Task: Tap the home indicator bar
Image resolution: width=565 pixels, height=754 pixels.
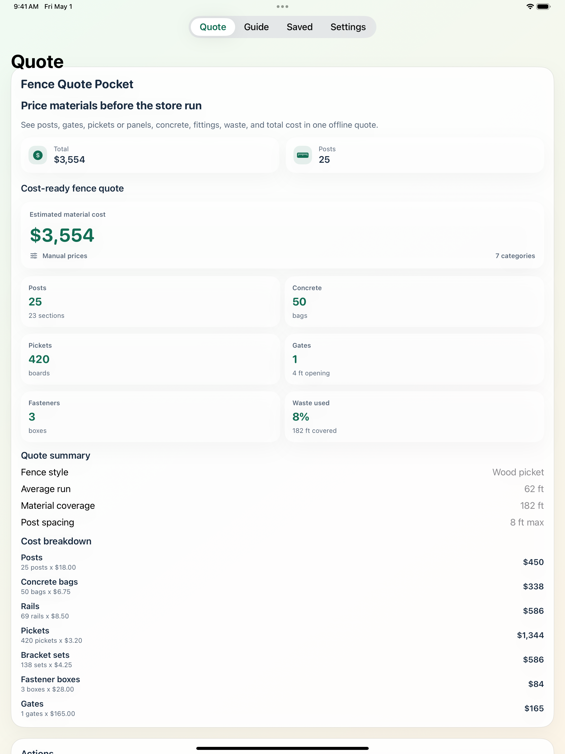Action: [x=282, y=748]
